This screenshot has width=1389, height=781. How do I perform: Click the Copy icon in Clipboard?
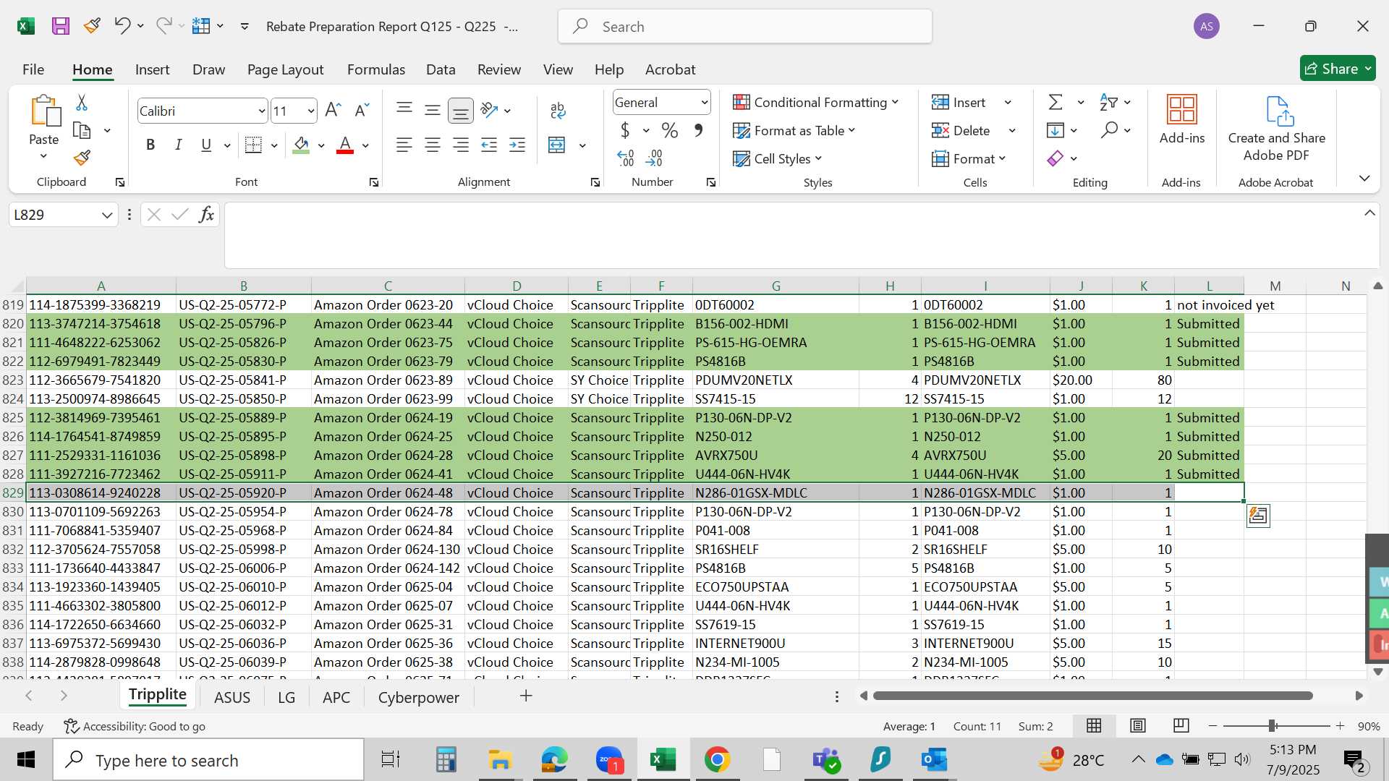tap(82, 131)
